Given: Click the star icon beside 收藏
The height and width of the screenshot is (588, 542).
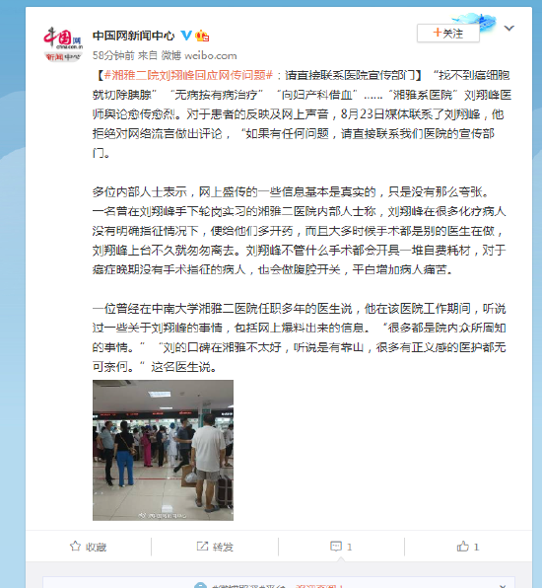Looking at the screenshot, I should tap(75, 546).
